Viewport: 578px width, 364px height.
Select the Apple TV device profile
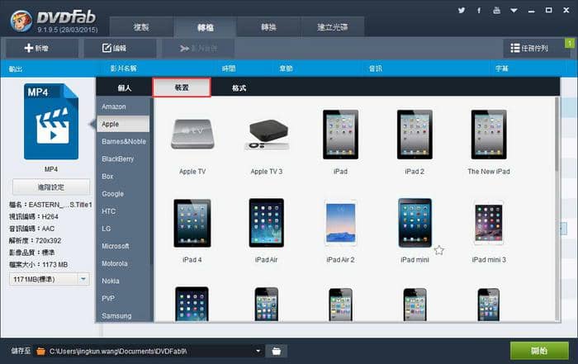(x=192, y=134)
